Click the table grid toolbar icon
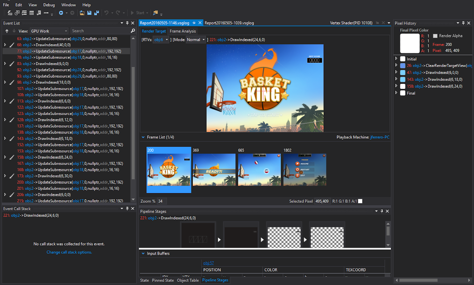 [x=32, y=13]
